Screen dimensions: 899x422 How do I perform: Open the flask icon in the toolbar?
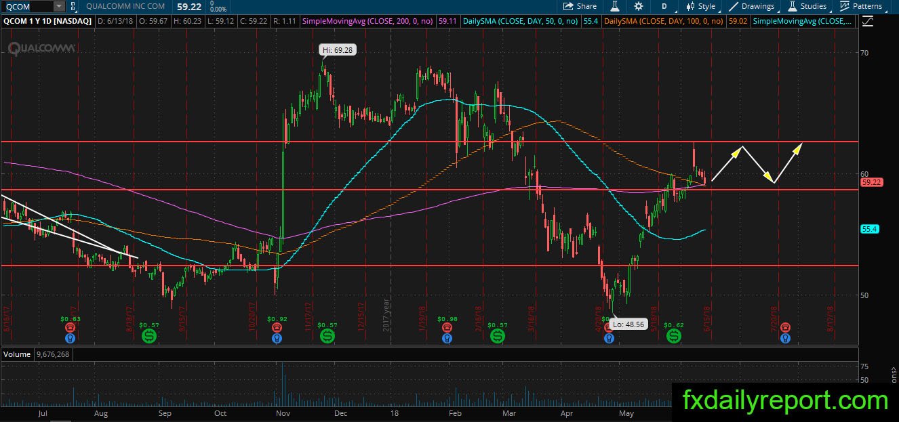(615, 6)
